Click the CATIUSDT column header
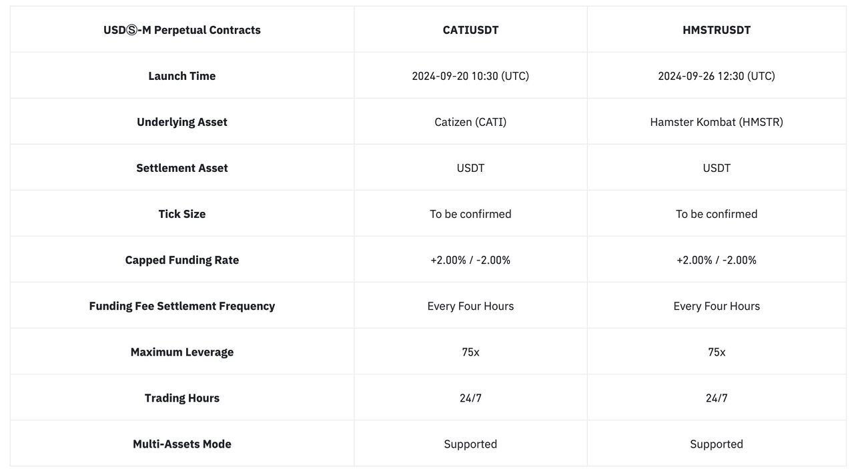Screen dimensions: 854x473 [x=470, y=30]
